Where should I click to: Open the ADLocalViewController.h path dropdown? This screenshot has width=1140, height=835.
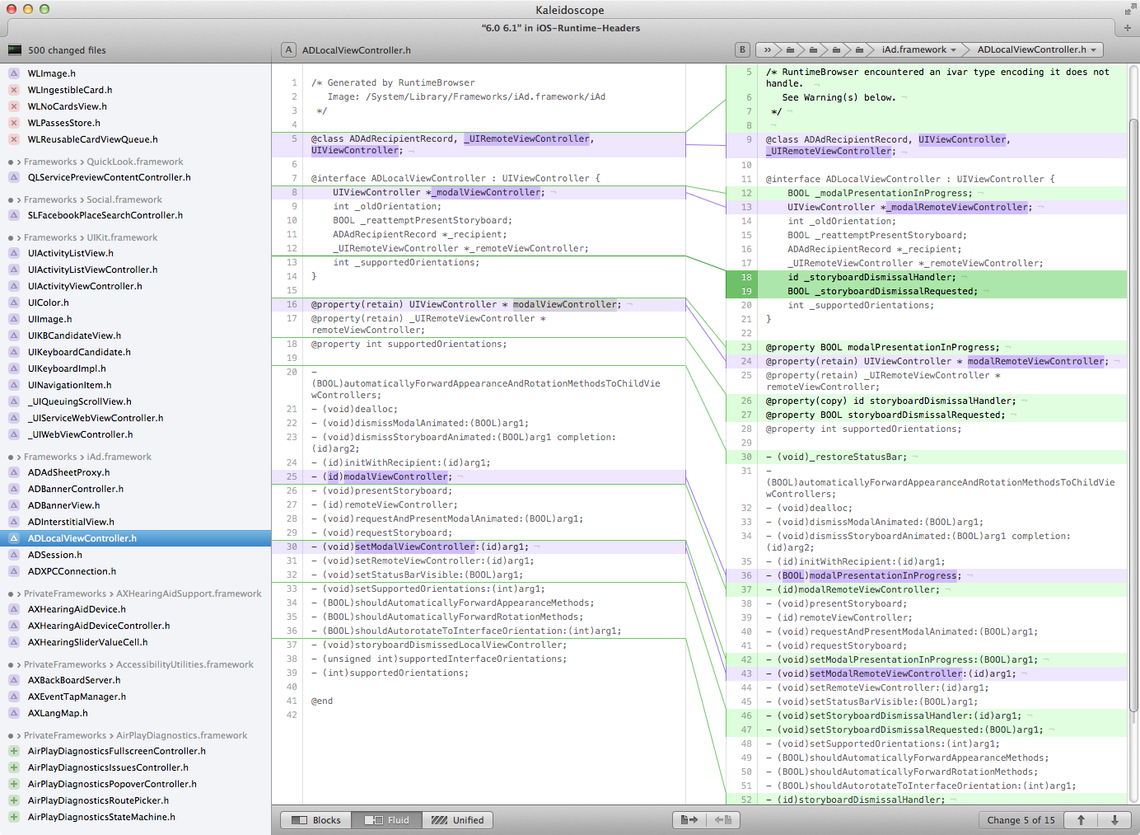[x=1036, y=50]
